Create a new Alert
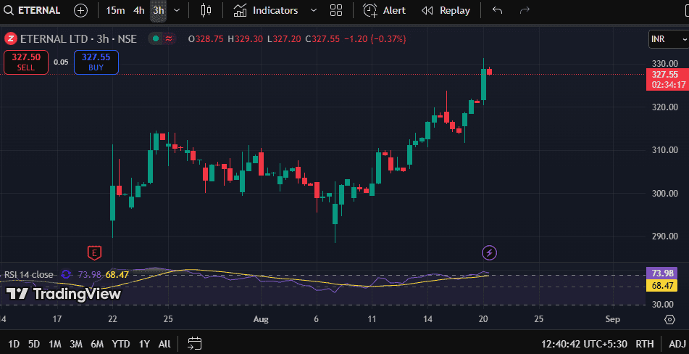This screenshot has height=354, width=689. 384,11
